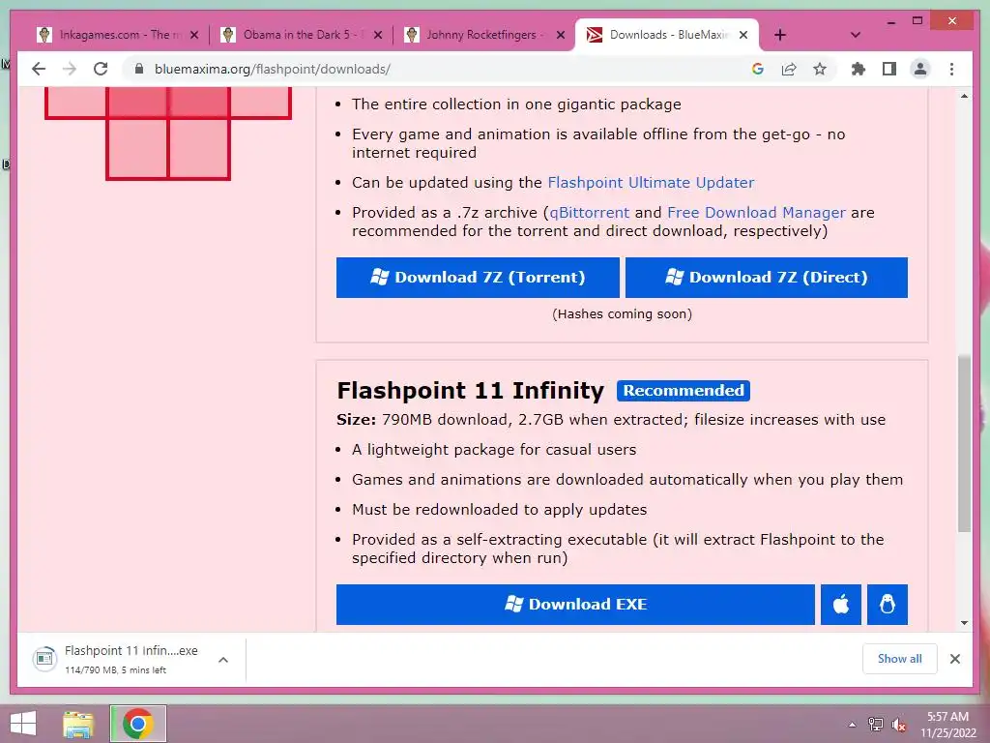The width and height of the screenshot is (990, 743).
Task: Click the forward navigation arrow
Action: [x=70, y=69]
